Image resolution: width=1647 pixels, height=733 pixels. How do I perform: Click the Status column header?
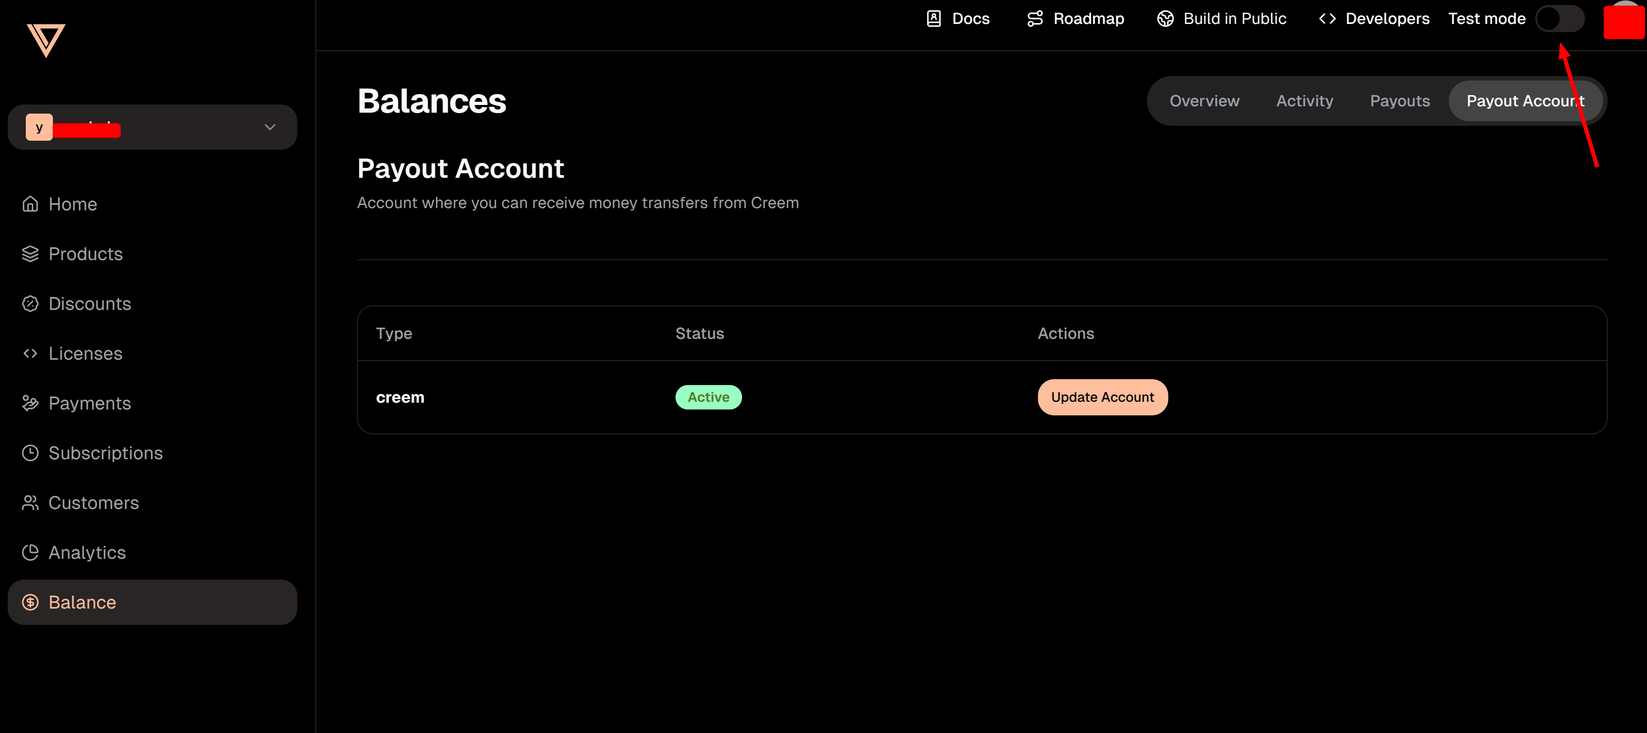click(x=700, y=333)
